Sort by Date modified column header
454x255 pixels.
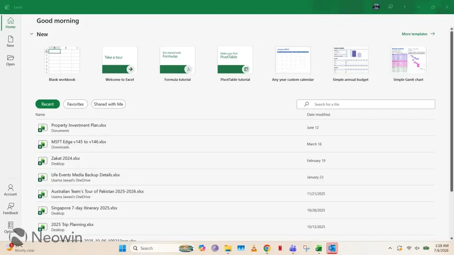click(318, 114)
